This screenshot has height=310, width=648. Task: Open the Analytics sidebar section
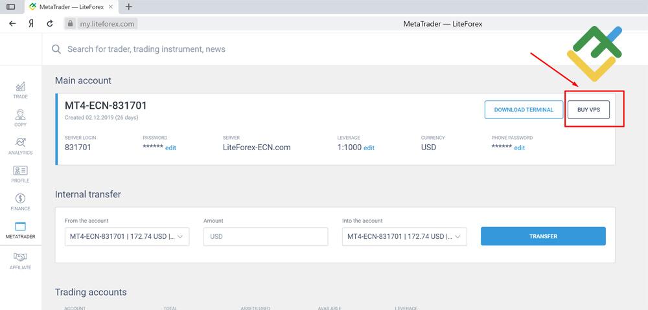[20, 146]
